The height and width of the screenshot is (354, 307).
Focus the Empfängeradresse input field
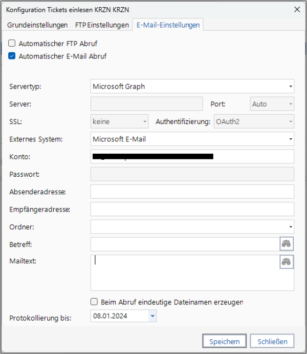tap(192, 209)
